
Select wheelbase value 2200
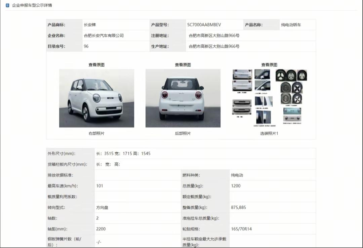(101, 229)
